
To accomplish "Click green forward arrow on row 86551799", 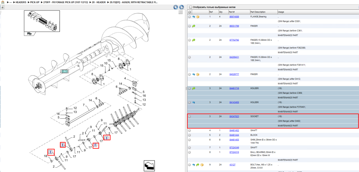I will (x=194, y=26).
